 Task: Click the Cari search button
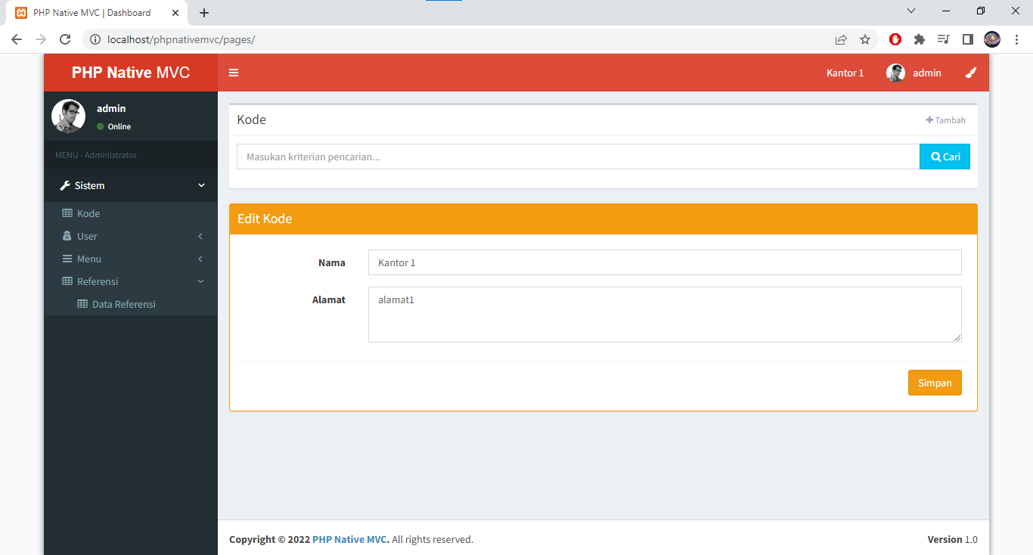coord(945,157)
